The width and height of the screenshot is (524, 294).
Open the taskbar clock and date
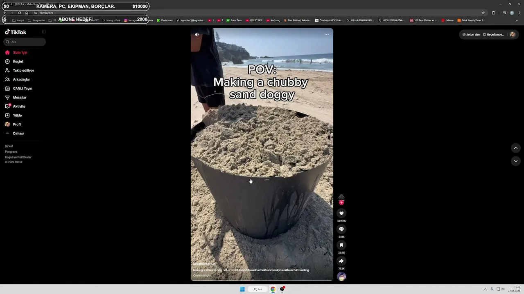[514, 289]
